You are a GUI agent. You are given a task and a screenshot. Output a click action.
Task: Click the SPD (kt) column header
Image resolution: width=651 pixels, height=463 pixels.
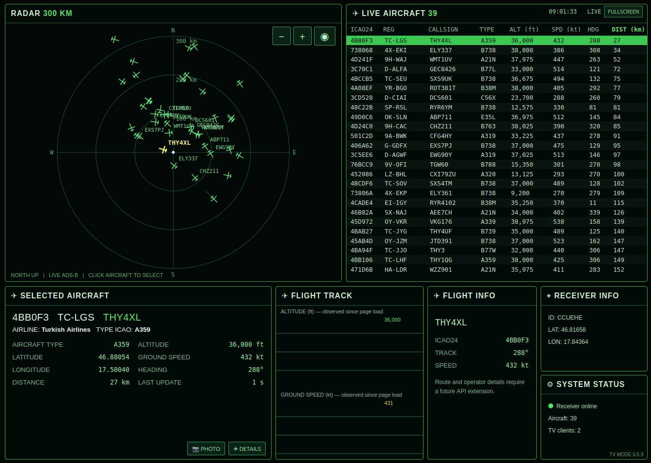click(566, 30)
